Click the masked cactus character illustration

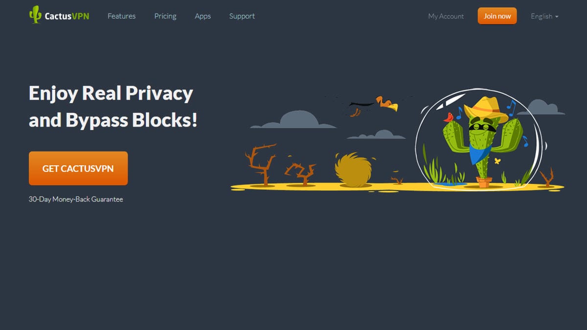click(482, 143)
